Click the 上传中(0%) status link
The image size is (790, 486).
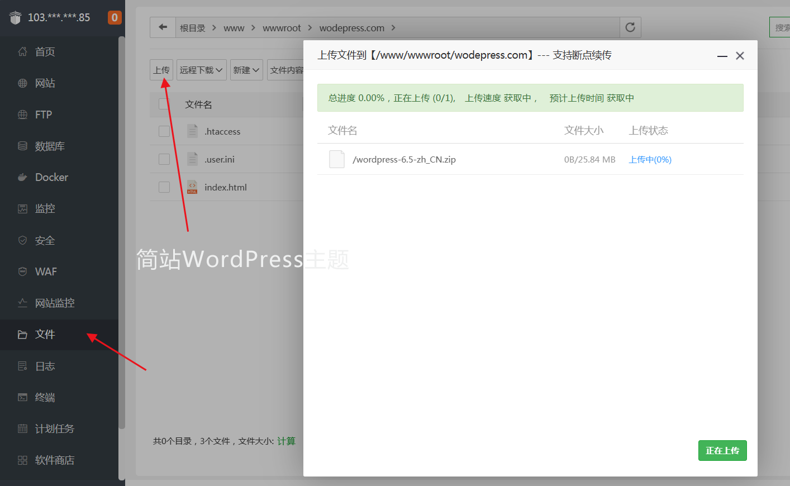(650, 159)
